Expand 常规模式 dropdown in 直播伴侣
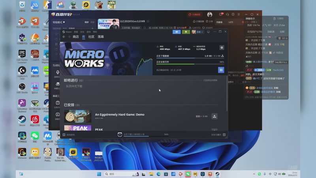316x178 pixels. [x=58, y=22]
